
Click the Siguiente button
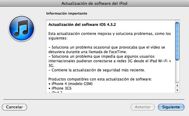tap(171, 107)
